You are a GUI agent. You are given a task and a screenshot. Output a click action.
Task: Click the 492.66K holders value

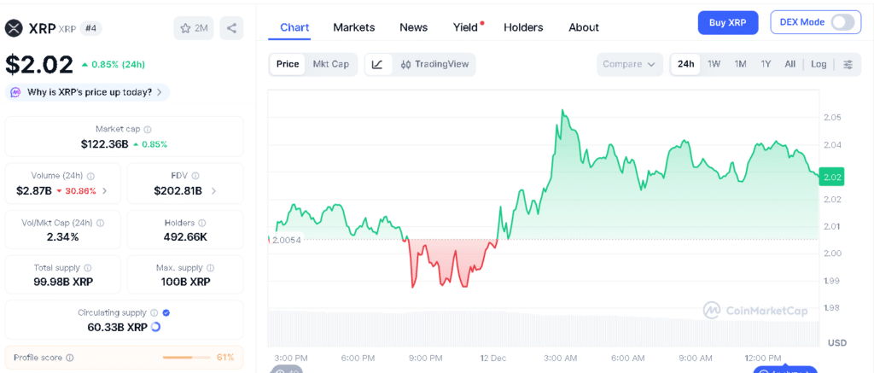185,237
